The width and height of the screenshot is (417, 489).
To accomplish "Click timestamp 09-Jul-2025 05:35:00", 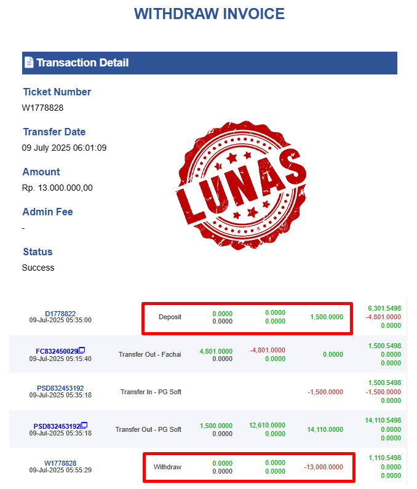I will pyautogui.click(x=60, y=320).
